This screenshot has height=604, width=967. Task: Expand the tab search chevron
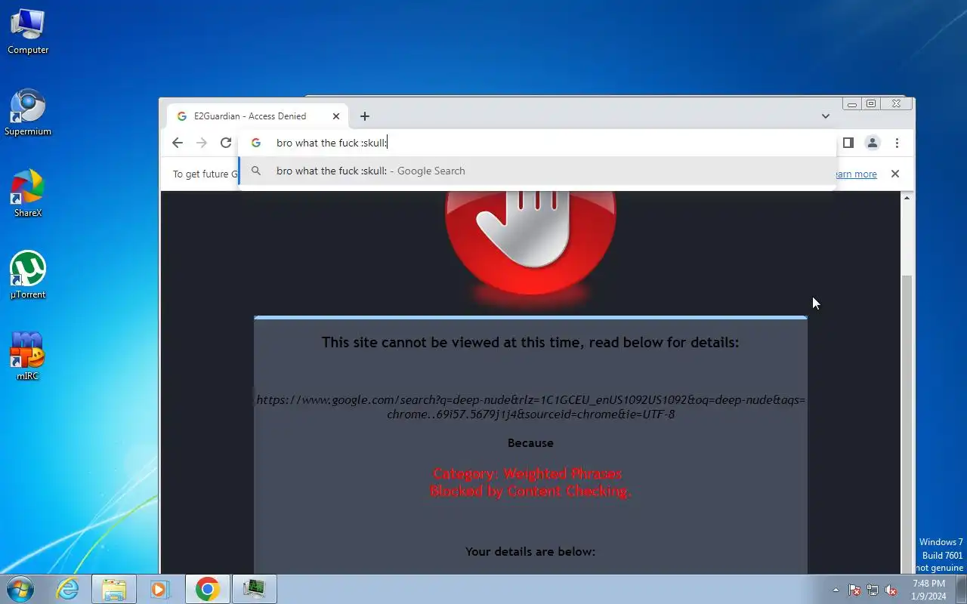coord(826,116)
